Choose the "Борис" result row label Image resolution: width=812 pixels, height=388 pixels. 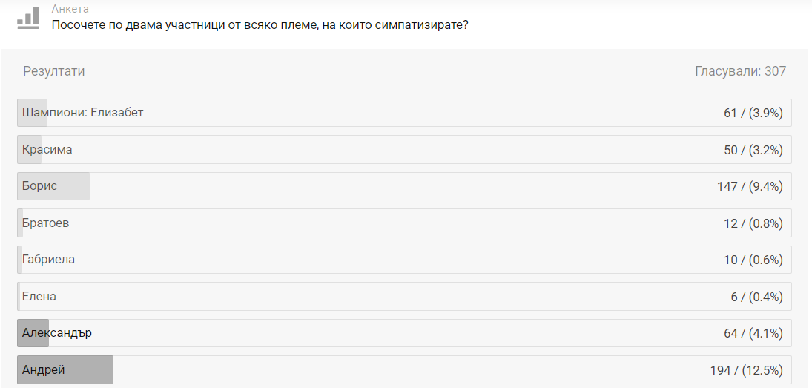click(x=40, y=186)
